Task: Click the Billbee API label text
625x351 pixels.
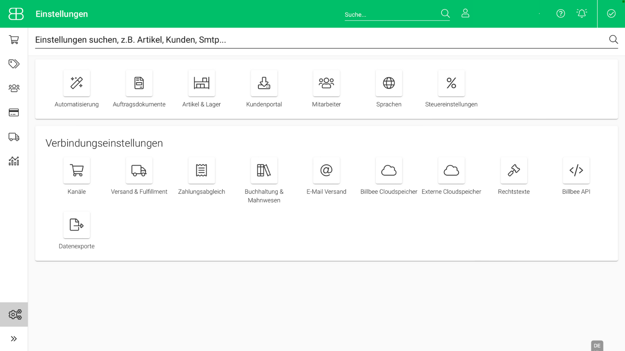Action: tap(576, 192)
